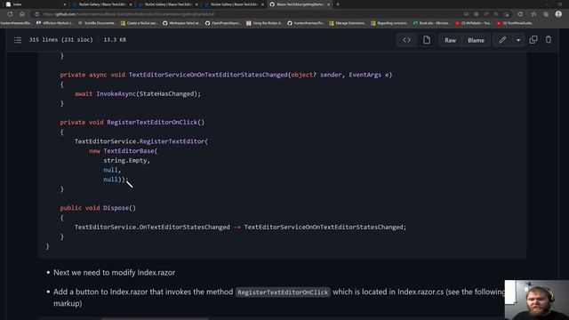Go to browser home page
This screenshot has height=320, width=569.
pos(22,14)
